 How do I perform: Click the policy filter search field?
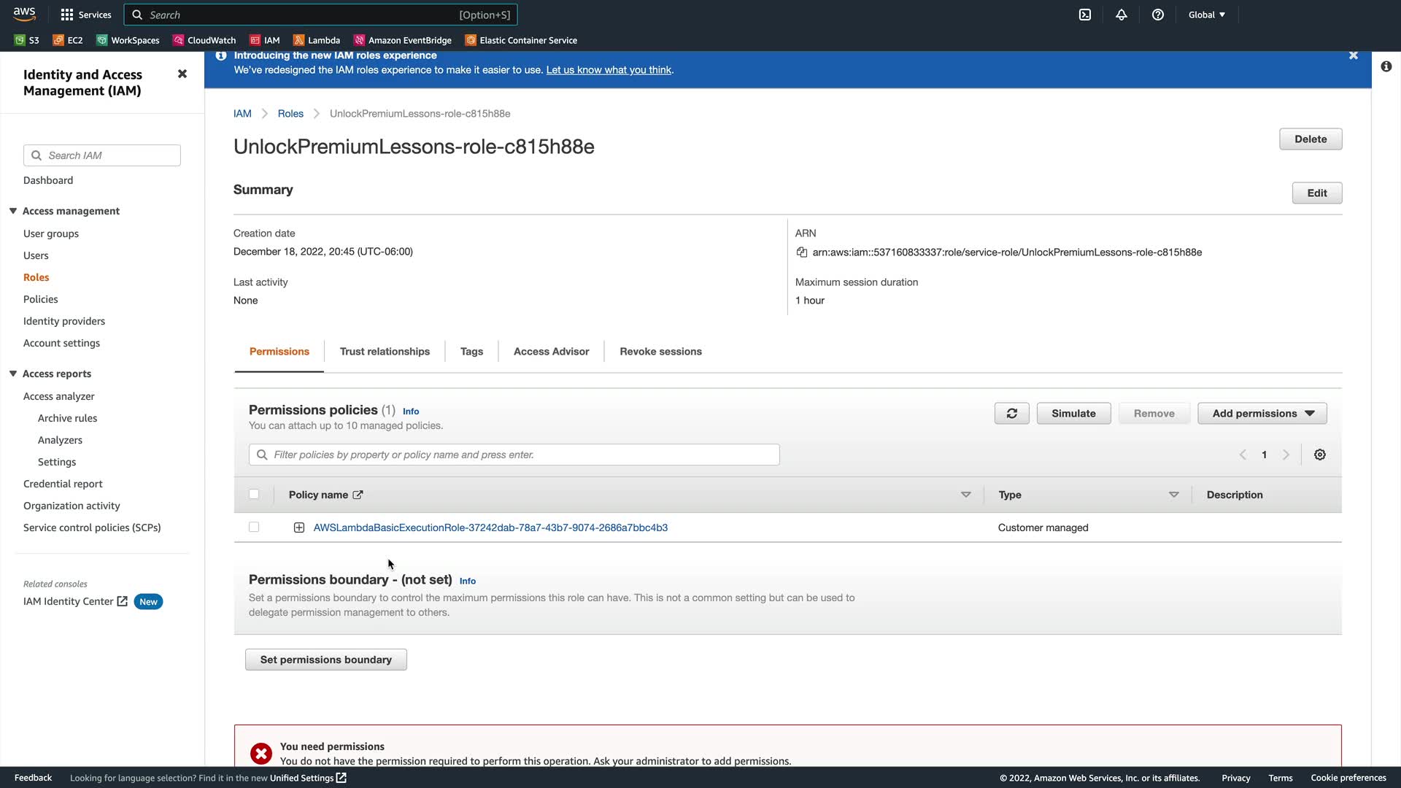click(514, 455)
